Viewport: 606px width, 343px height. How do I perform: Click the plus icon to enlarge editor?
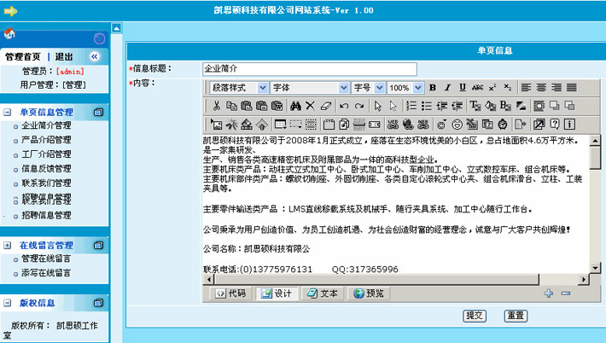549,294
